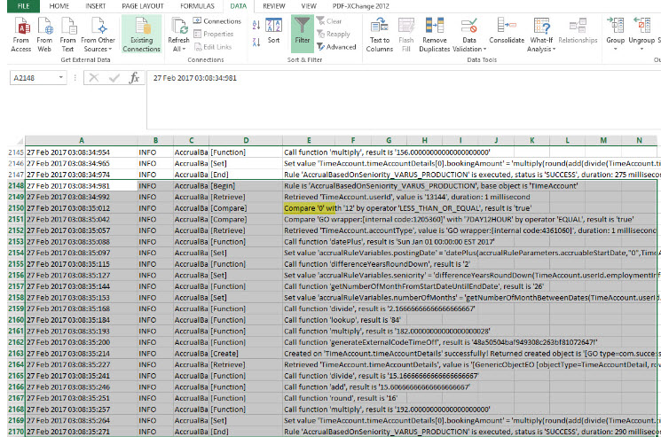The image size is (661, 437).
Task: Open the Sort dialog
Action: [x=273, y=31]
